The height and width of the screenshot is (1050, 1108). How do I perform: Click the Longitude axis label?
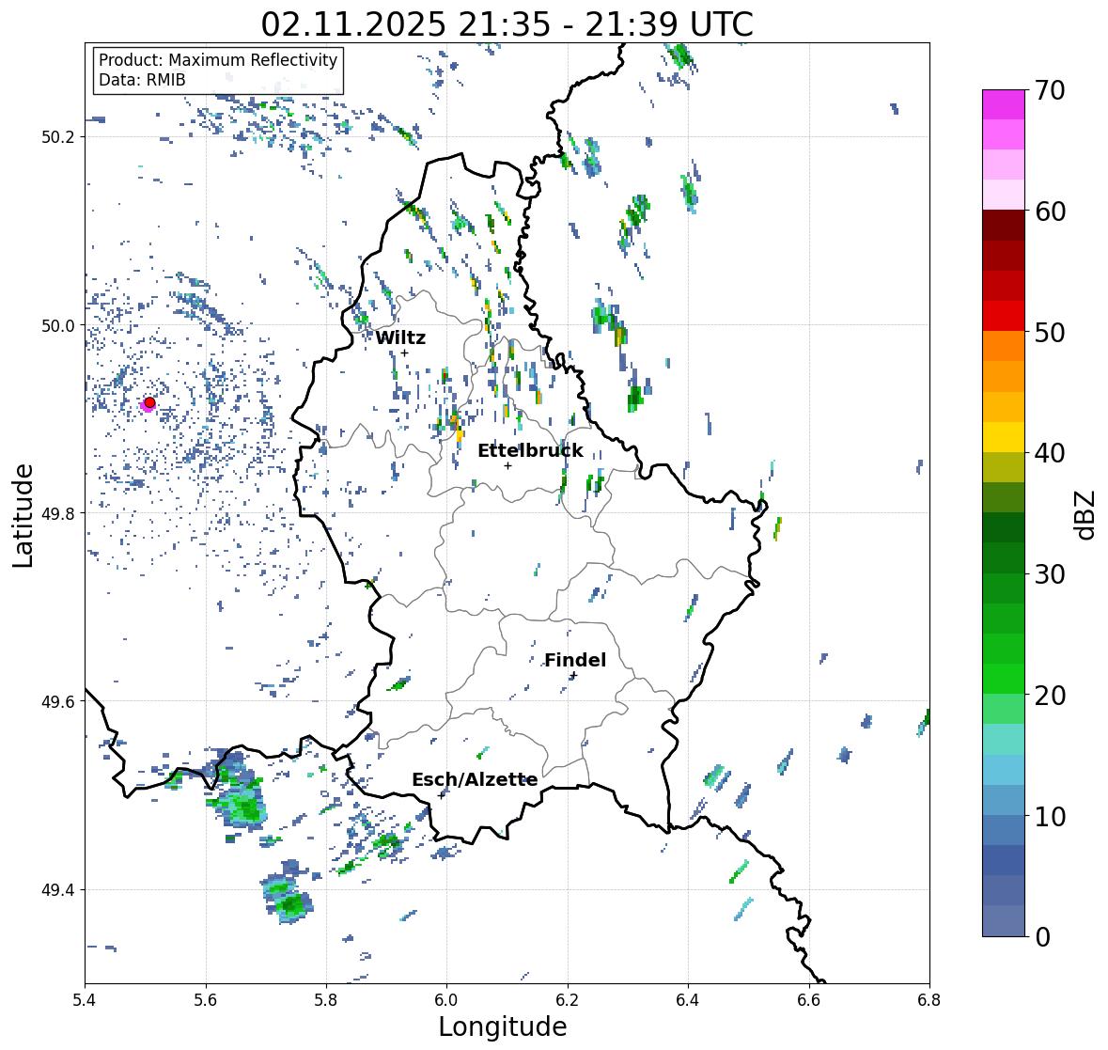503,1026
